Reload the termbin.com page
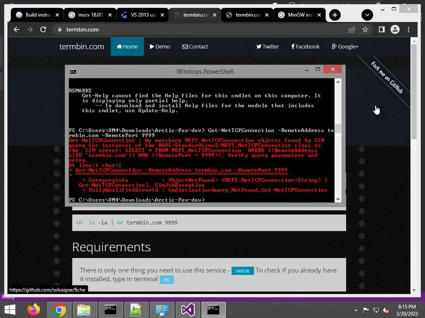This screenshot has height=318, width=425. [x=43, y=29]
